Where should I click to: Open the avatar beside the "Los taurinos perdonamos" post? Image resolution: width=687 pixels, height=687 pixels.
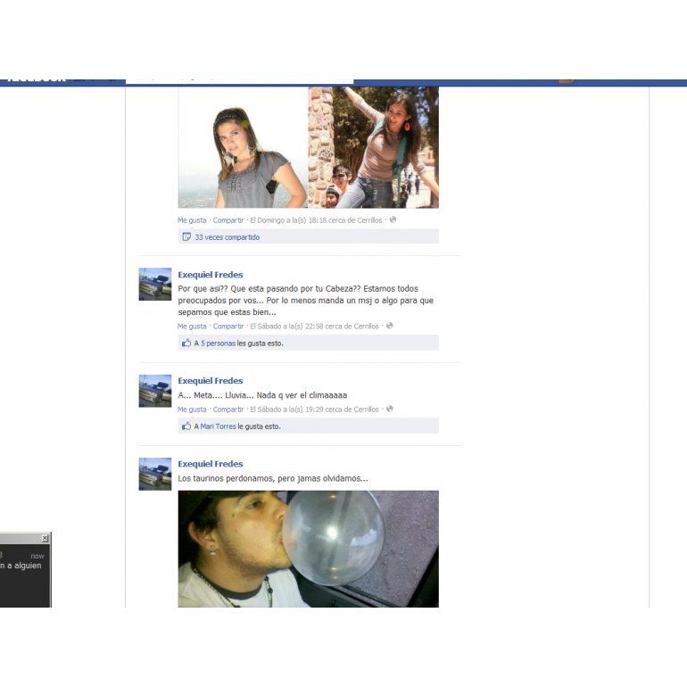155,474
